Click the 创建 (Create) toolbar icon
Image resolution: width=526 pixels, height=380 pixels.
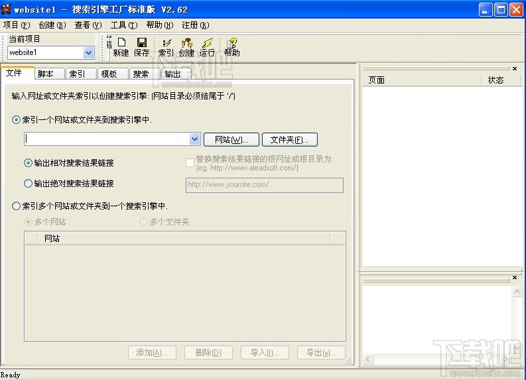coord(186,47)
